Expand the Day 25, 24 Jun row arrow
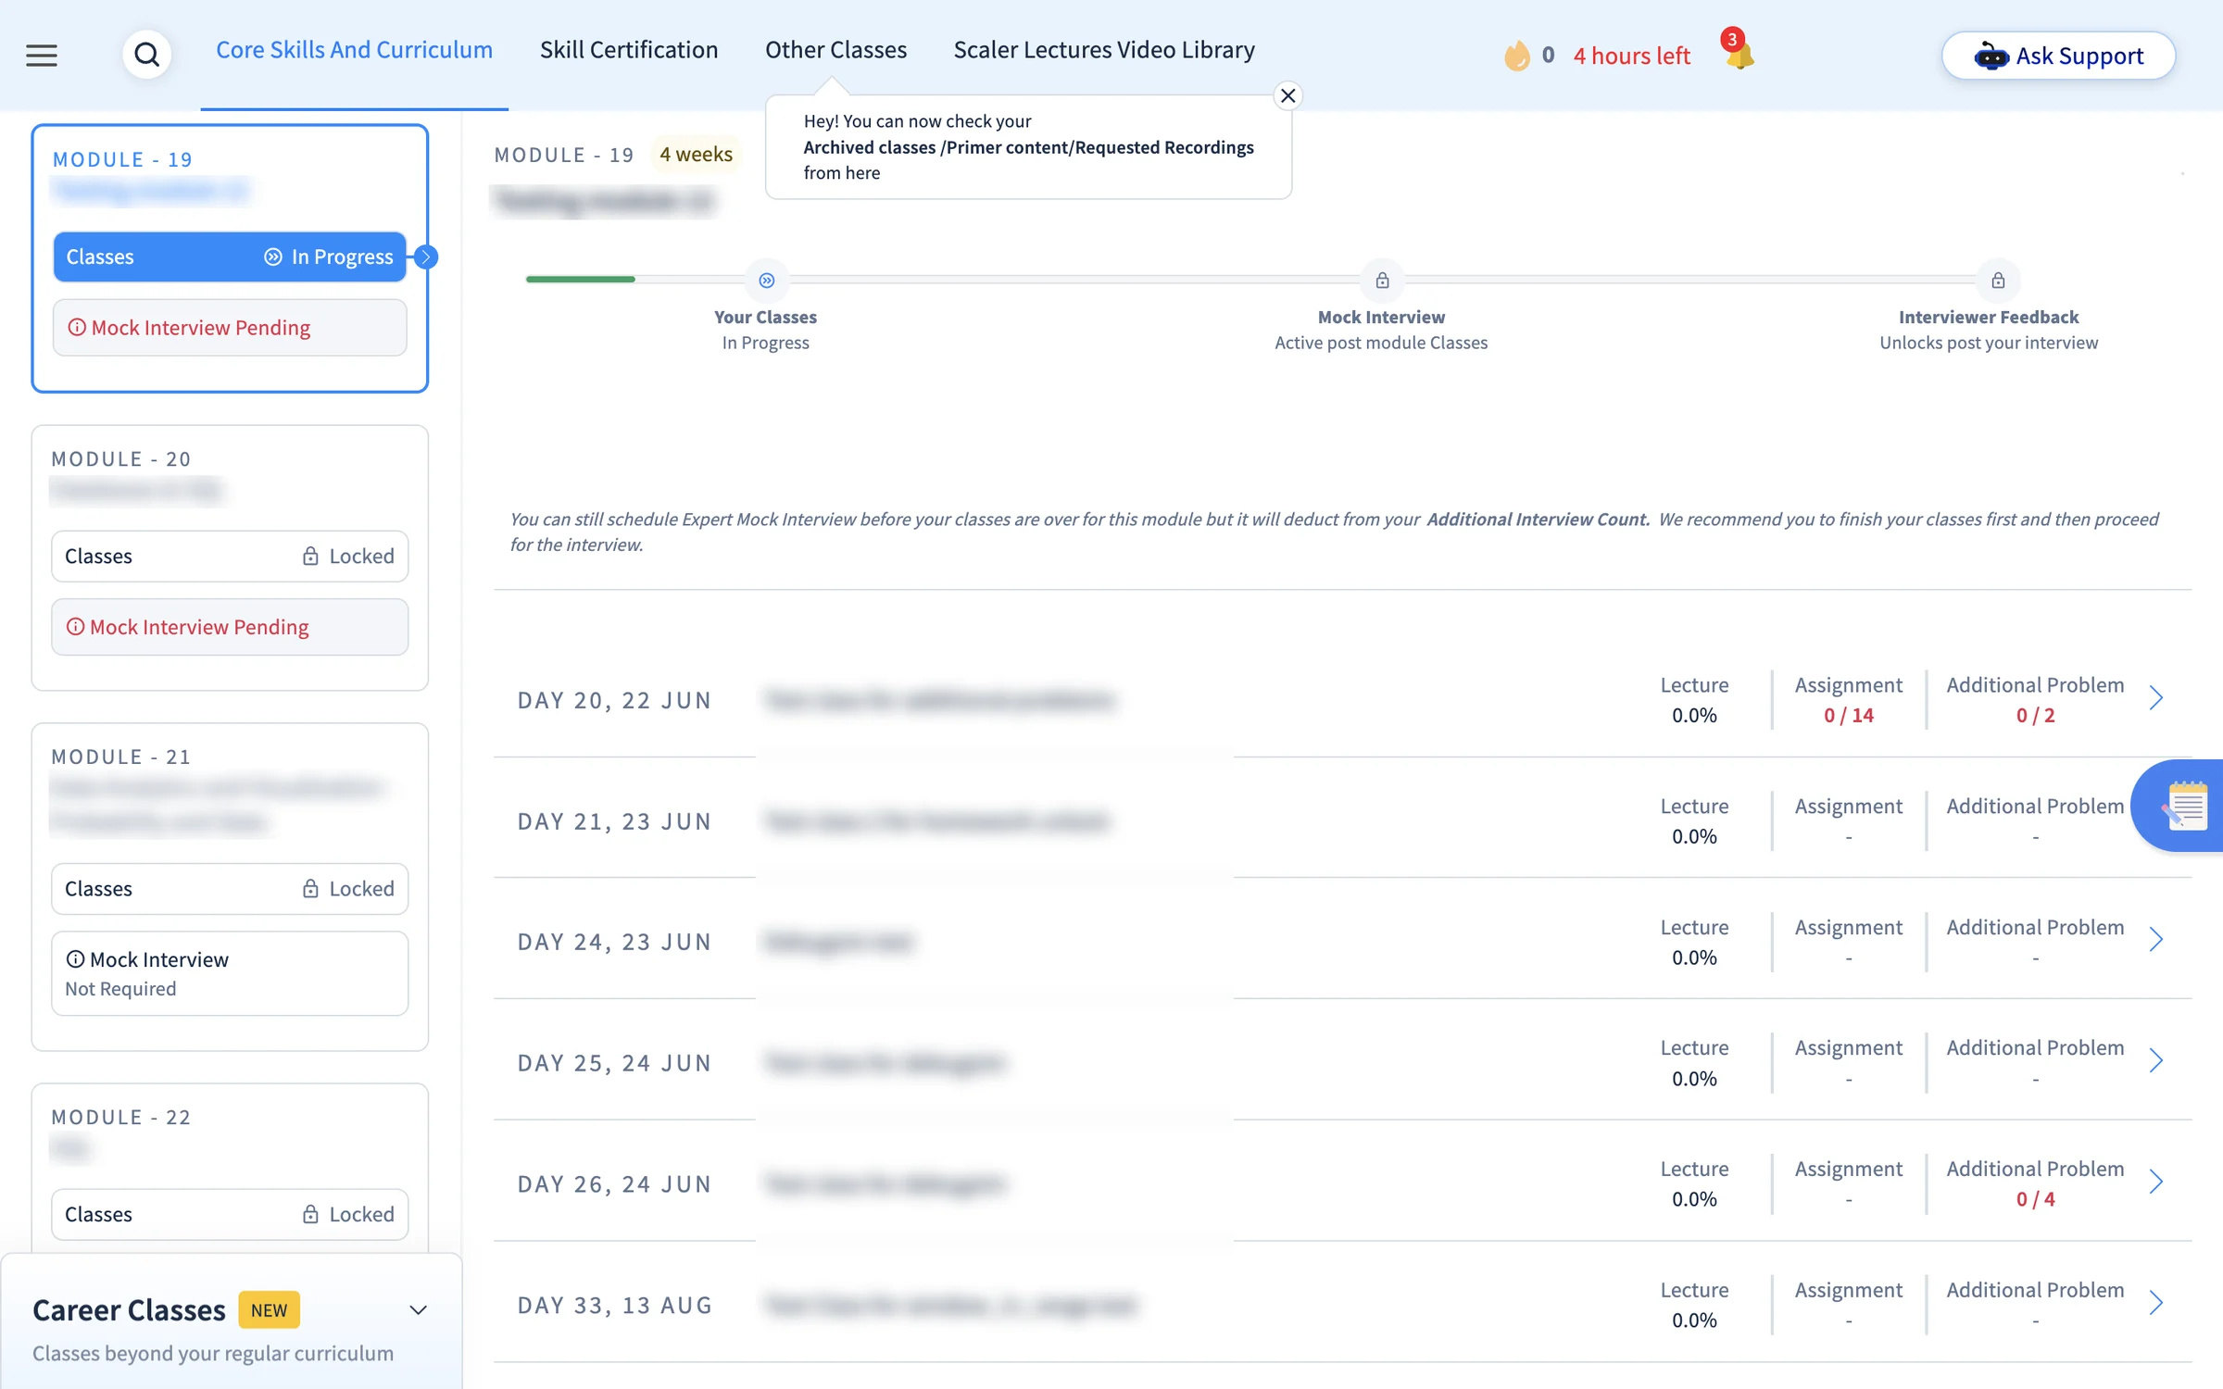Screen dimensions: 2223x1389 pos(2155,1061)
